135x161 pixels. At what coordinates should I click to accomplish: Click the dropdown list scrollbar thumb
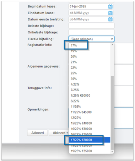point(112,113)
